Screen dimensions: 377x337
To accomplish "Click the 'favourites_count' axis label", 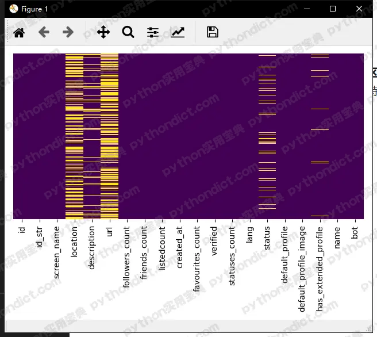I will click(x=197, y=259).
